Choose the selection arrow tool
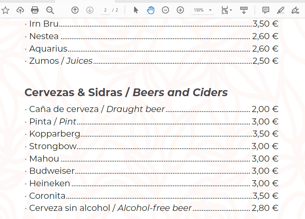305x219 pixels. coord(136,10)
